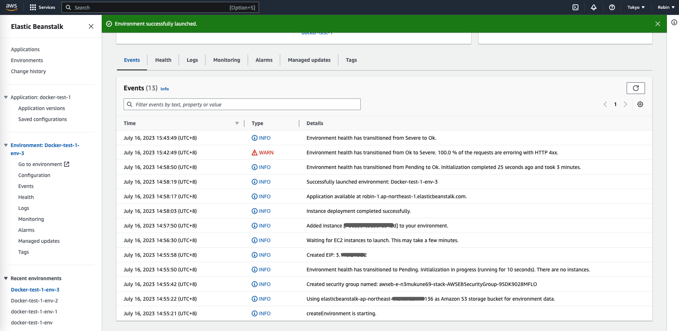This screenshot has width=679, height=331.
Task: Collapse the Recent environments section
Action: (6, 278)
